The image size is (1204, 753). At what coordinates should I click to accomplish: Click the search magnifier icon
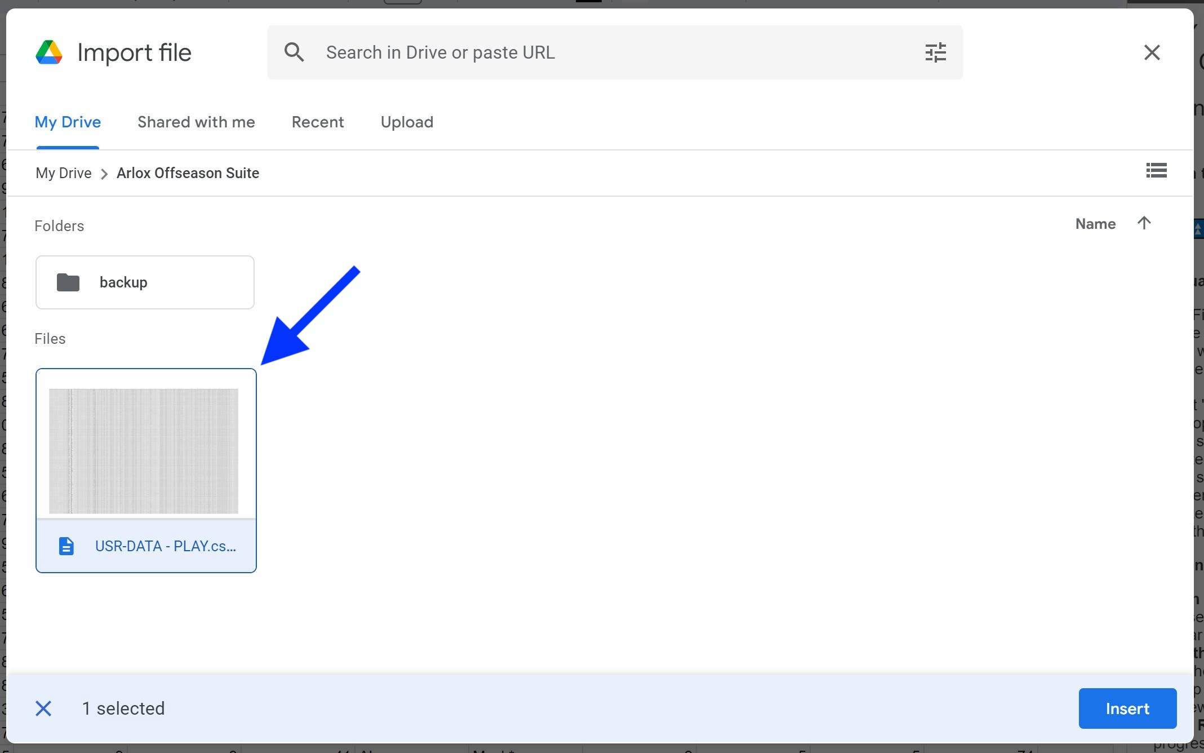click(x=294, y=52)
